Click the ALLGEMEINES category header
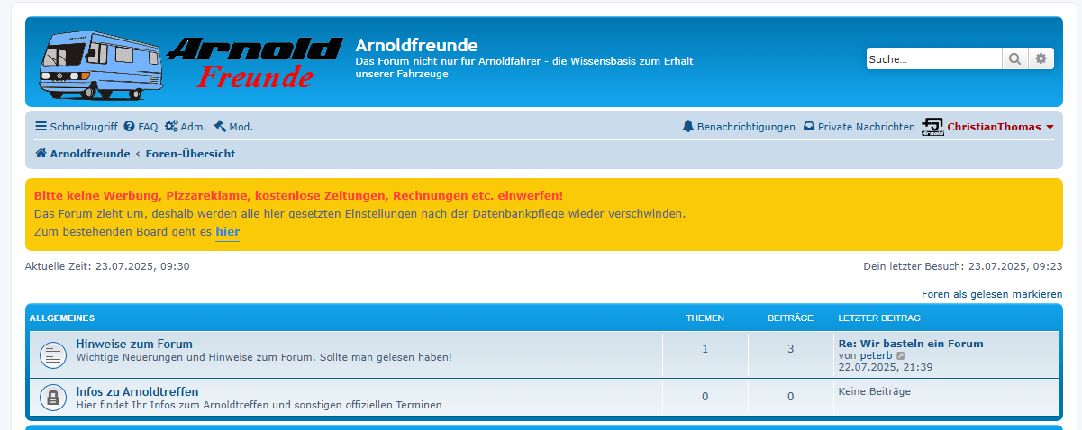The image size is (1082, 430). (62, 318)
